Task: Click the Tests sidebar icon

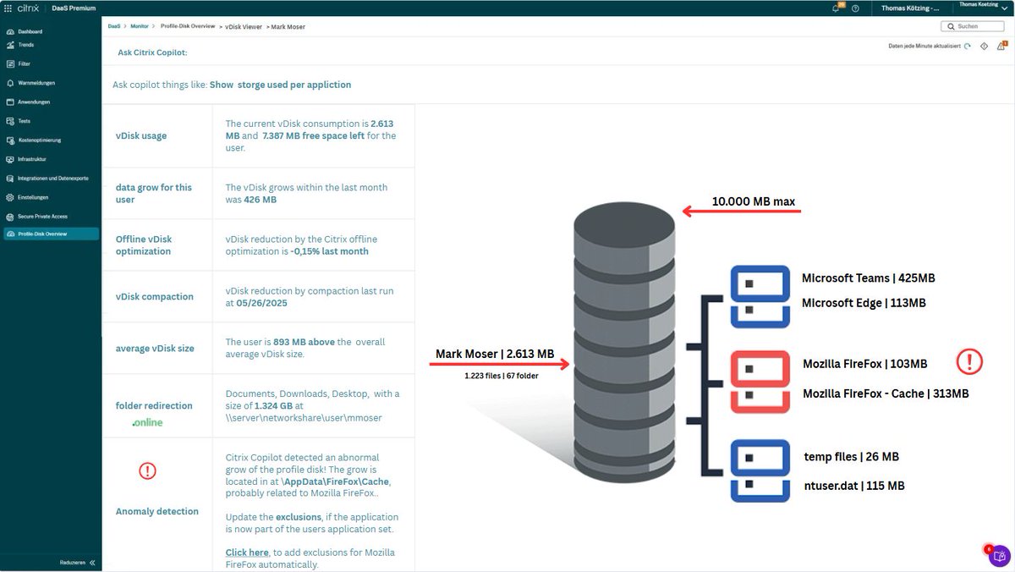Action: click(x=10, y=121)
